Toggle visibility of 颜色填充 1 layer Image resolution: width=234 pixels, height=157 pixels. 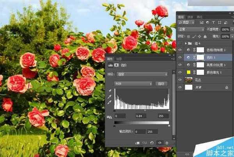click(180, 72)
